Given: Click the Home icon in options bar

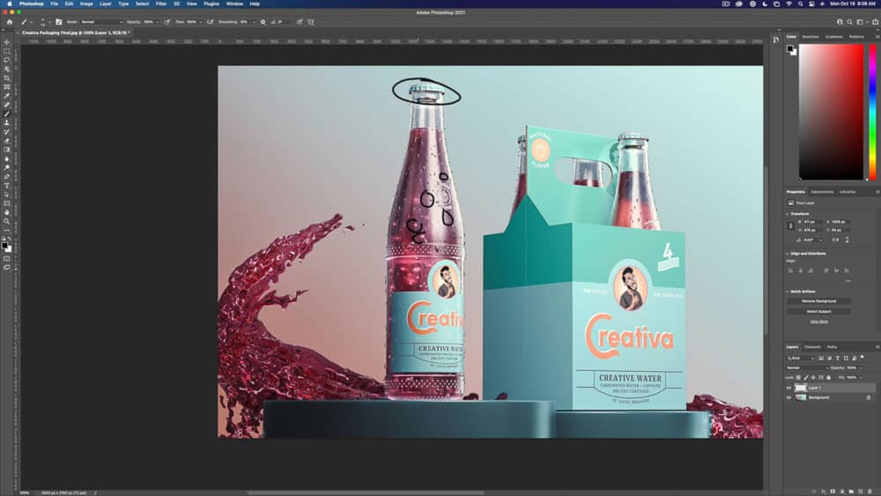Looking at the screenshot, I should pos(9,21).
